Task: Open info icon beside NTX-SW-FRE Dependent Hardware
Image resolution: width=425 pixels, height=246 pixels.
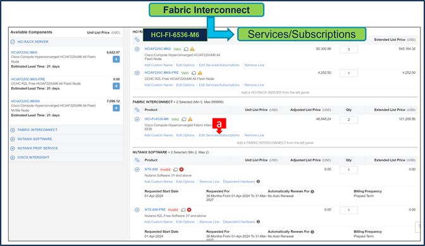Action: coord(258,221)
